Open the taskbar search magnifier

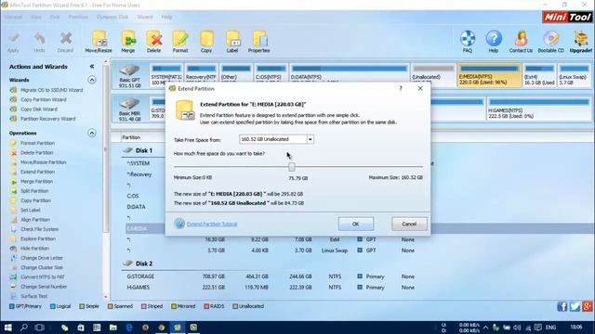(x=24, y=328)
